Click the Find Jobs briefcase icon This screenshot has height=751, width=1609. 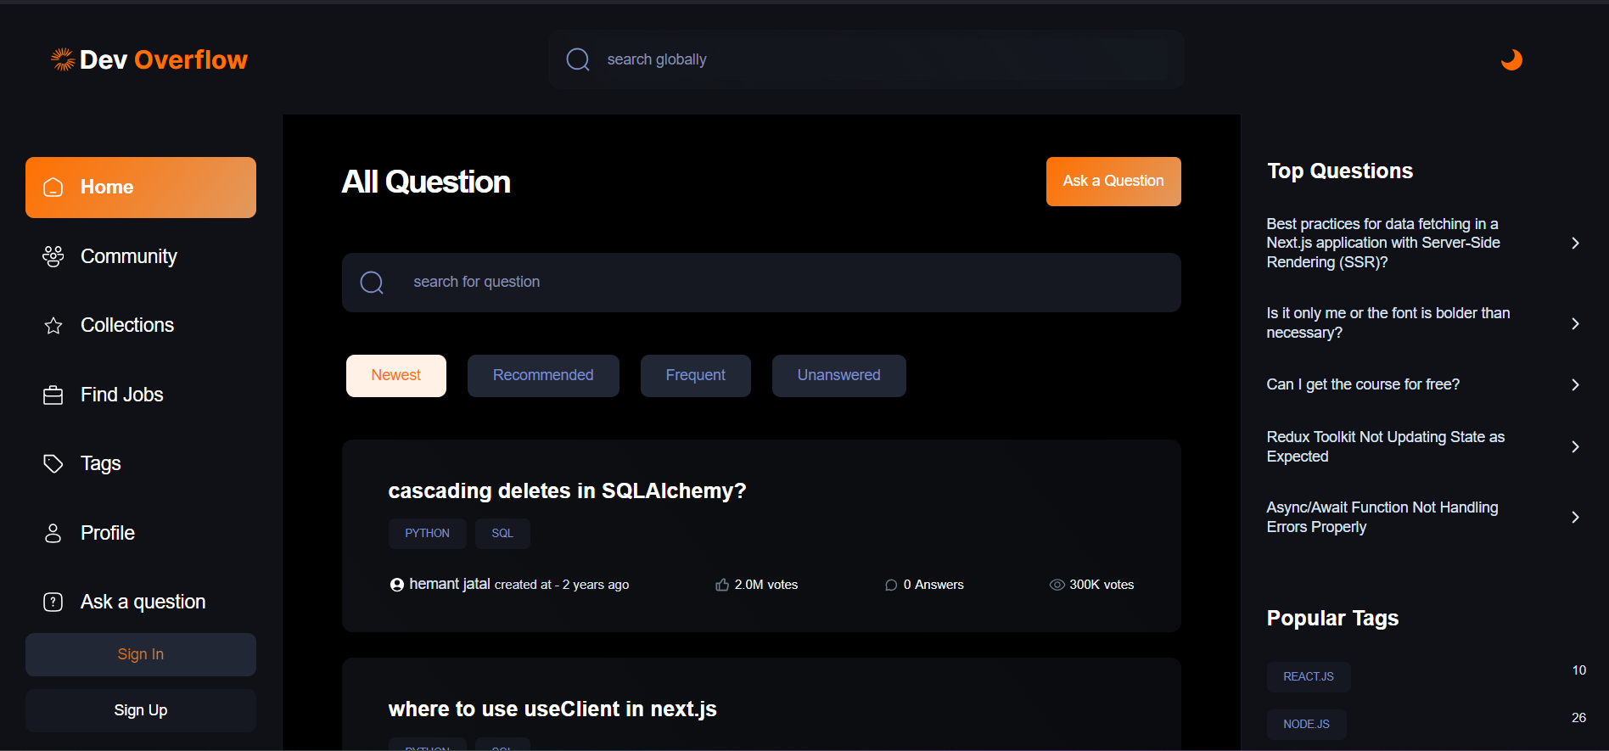(x=53, y=395)
